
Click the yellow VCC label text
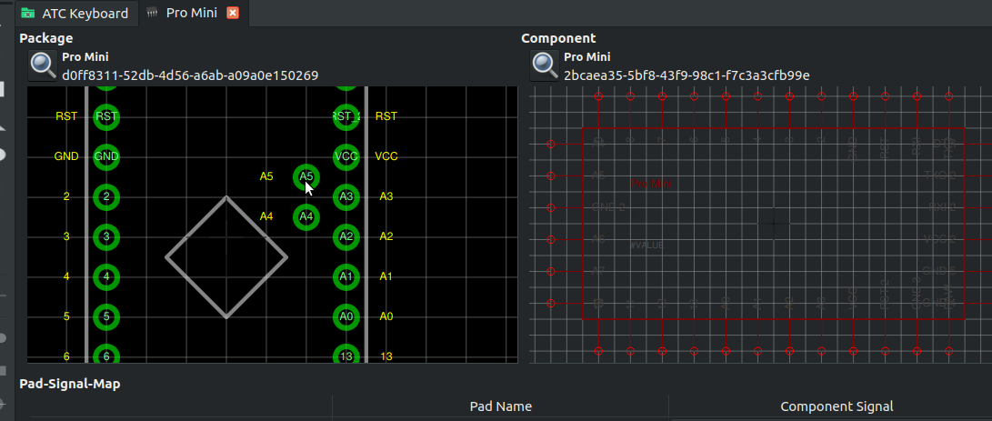(386, 156)
